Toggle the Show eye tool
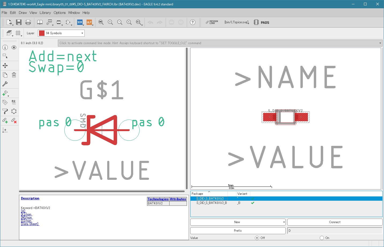This screenshot has height=247, width=384. [14, 47]
